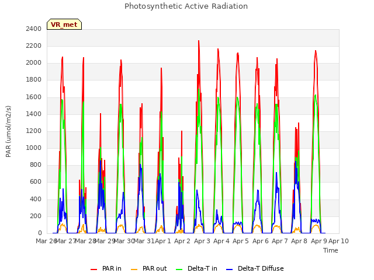
Task: Click the 2000 y-axis tick label
Action: pyautogui.click(x=34, y=63)
